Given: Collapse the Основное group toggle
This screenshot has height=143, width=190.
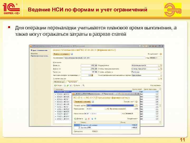Looking at the screenshot, I should pos(54,62).
